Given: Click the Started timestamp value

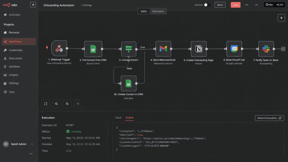Looking at the screenshot, I should [x=83, y=138].
